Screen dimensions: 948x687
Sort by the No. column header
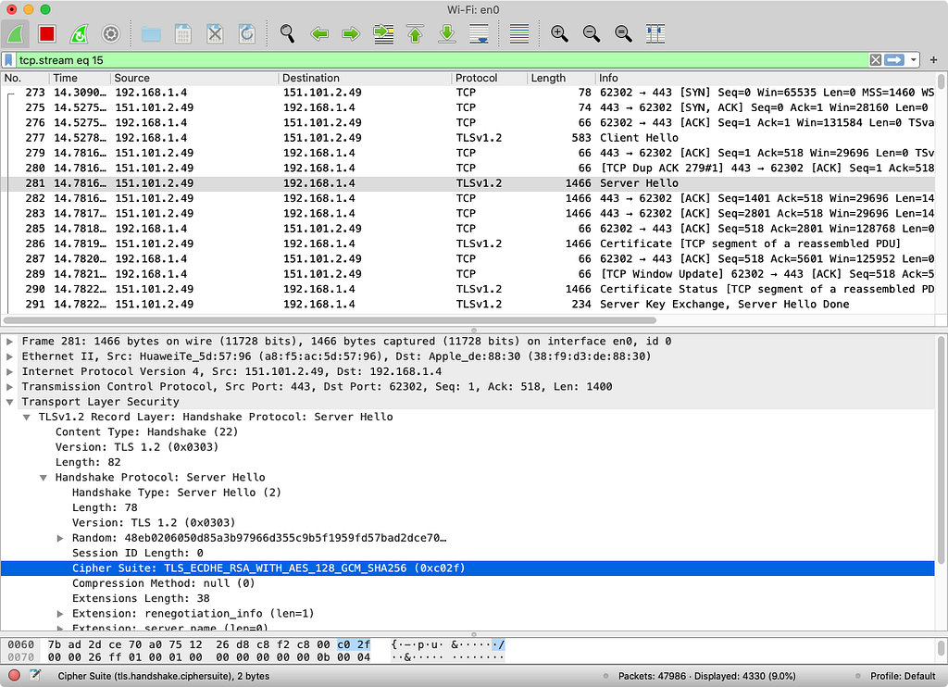coord(25,78)
